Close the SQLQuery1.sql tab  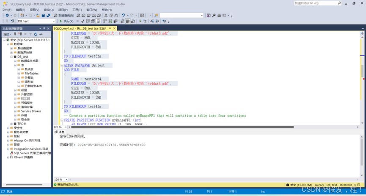[x=115, y=28]
